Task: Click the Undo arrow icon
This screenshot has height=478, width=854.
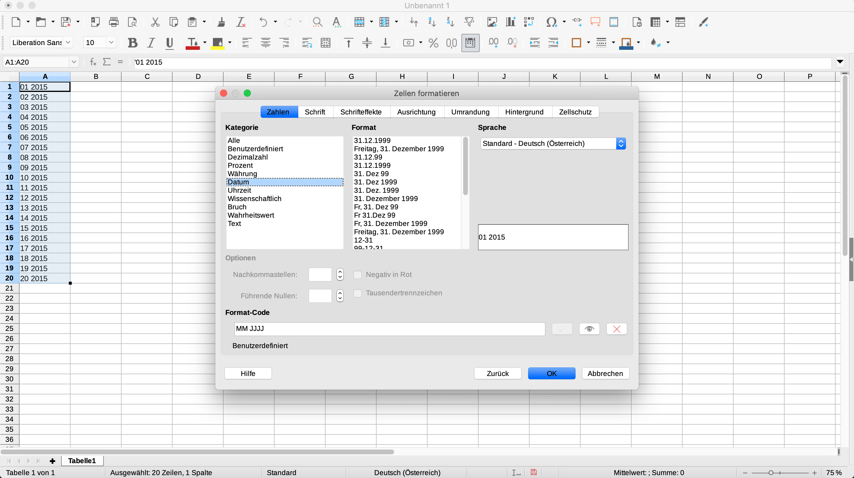Action: tap(263, 22)
